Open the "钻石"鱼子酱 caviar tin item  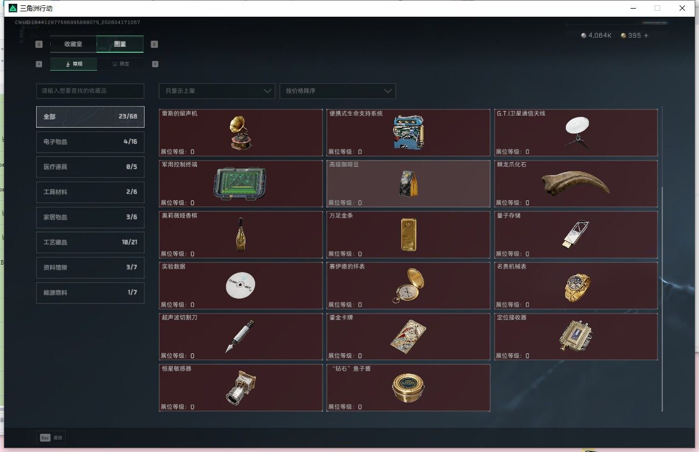pos(408,388)
